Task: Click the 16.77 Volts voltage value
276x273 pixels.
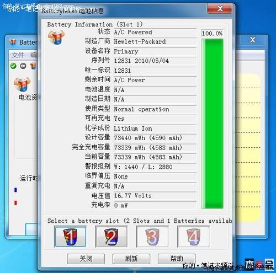Action: [x=155, y=196]
